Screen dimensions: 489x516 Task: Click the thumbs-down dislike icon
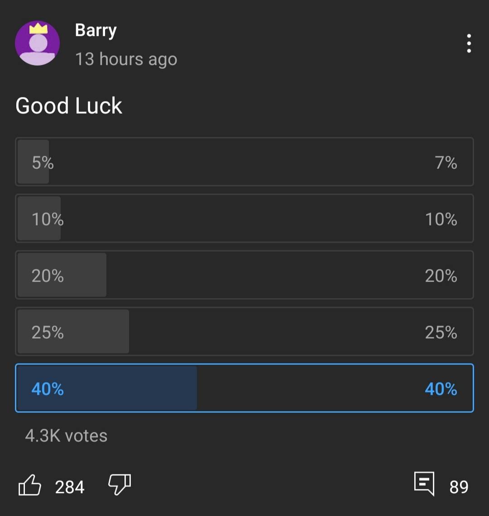coord(119,485)
